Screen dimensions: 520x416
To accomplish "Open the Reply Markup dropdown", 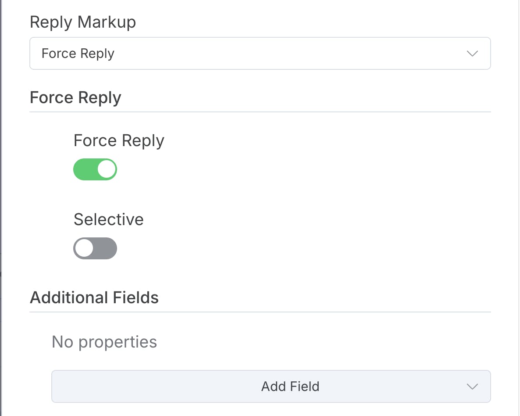I will point(260,54).
